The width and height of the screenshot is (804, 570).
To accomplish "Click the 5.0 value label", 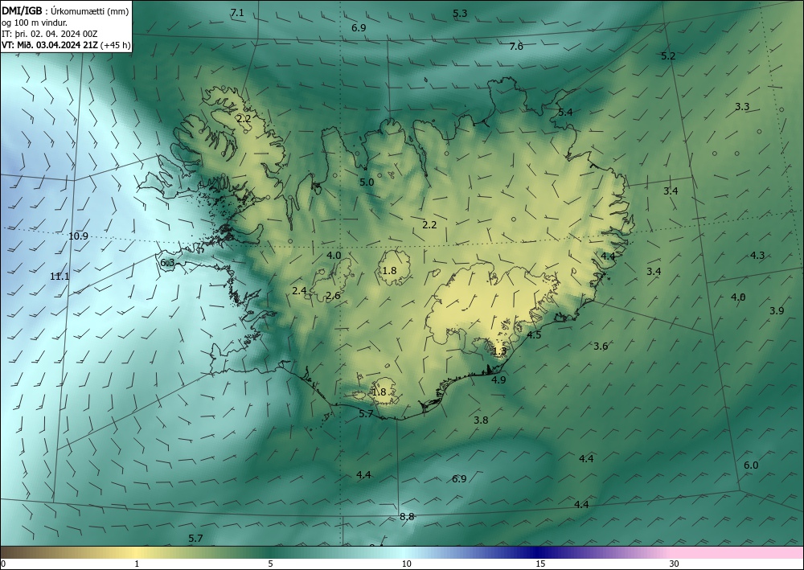I will coord(367,182).
